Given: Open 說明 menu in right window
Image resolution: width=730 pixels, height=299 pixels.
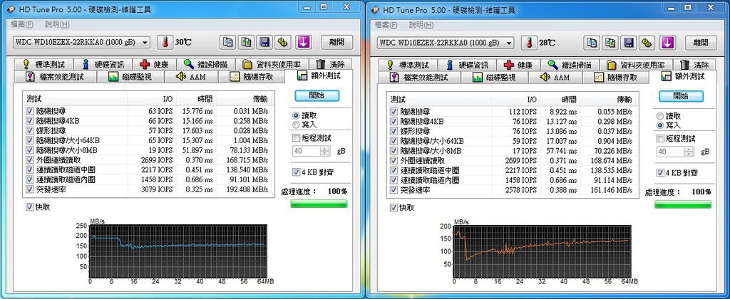Looking at the screenshot, I should (421, 25).
